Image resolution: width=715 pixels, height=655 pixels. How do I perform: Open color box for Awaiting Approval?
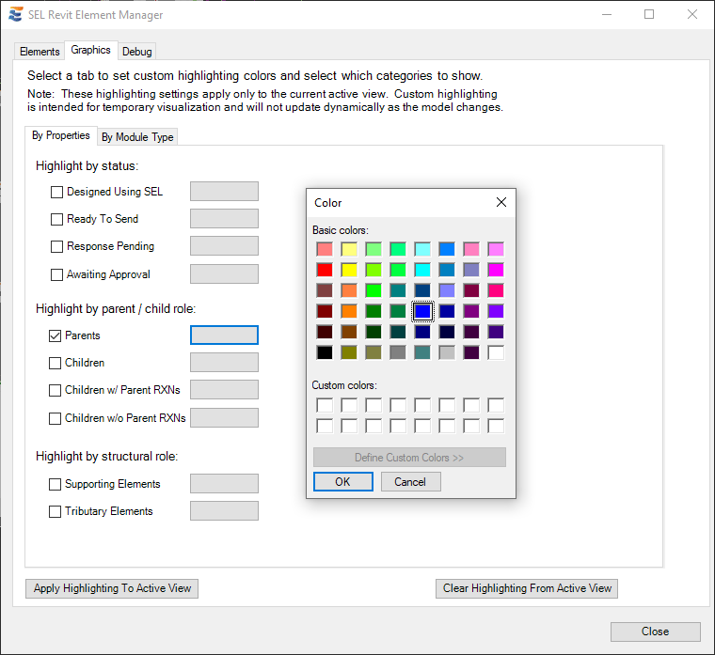(x=224, y=274)
